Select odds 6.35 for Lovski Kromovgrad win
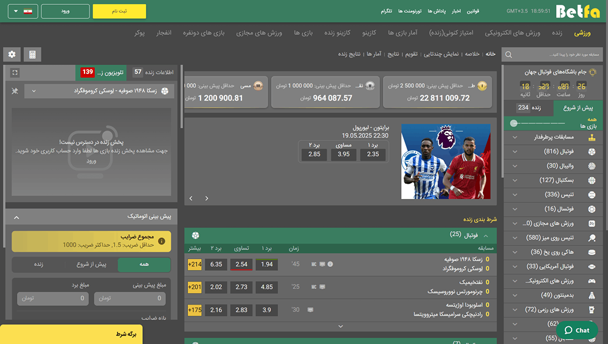This screenshot has height=344, width=608. [x=216, y=265]
